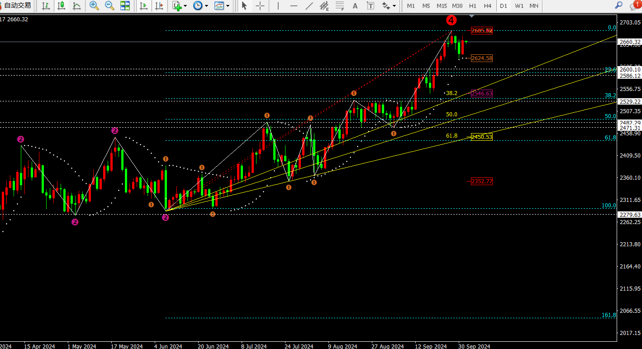Click the 2529.22 price axis tag
The height and width of the screenshot is (349, 642).
click(x=630, y=102)
